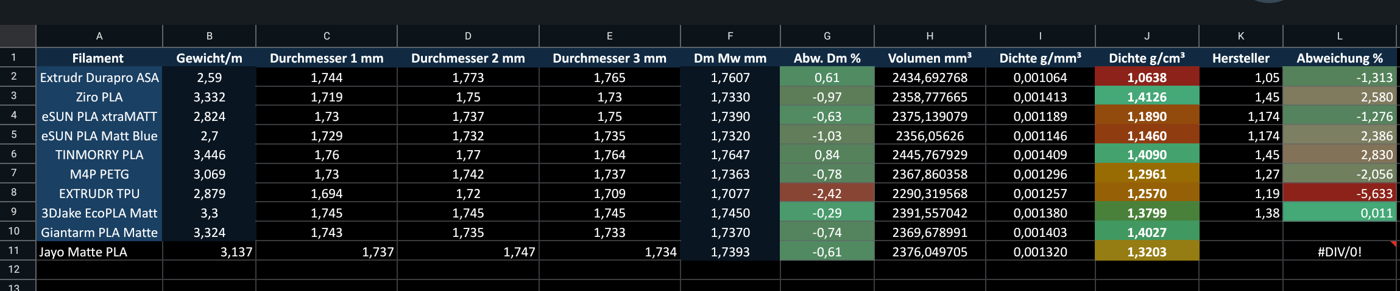Click the 'Dm Mw mm' header cell
This screenshot has height=291, width=1400.
(x=730, y=58)
